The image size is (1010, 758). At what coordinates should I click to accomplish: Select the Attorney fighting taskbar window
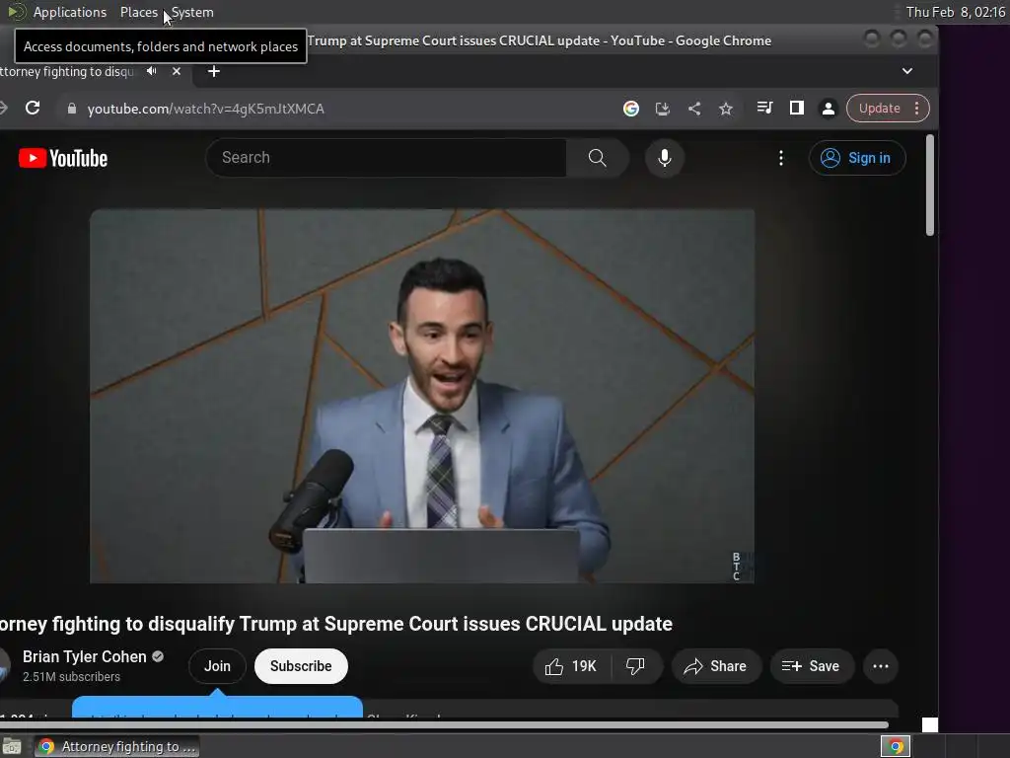[117, 746]
